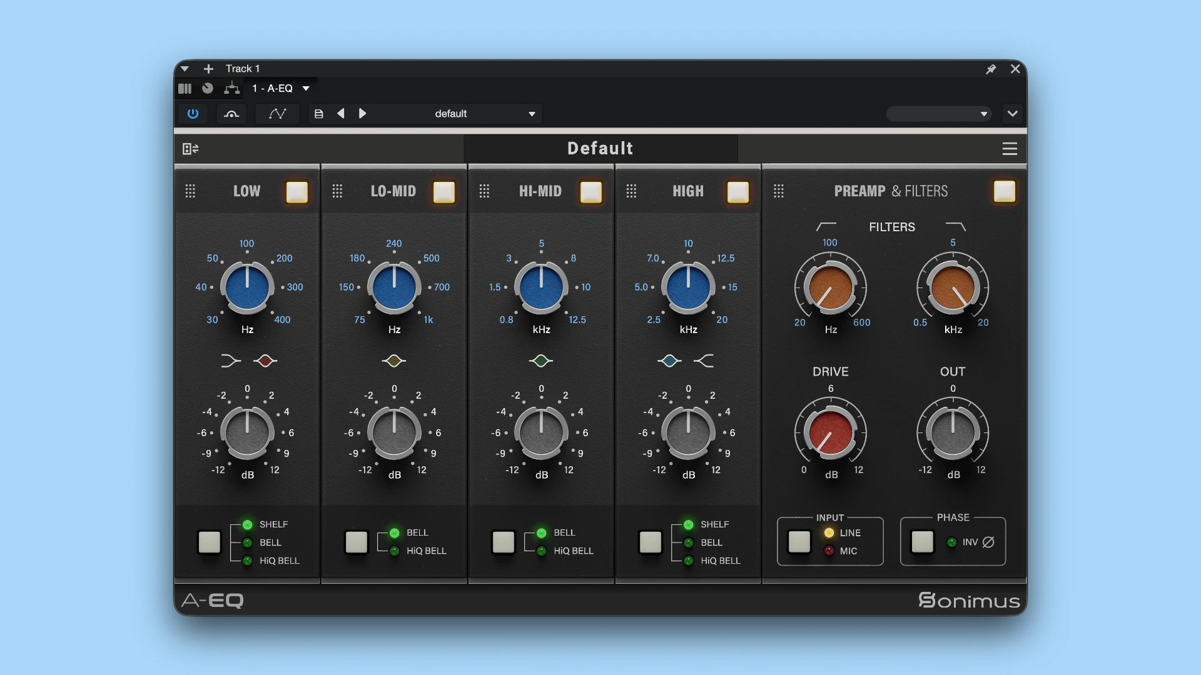Toggle the HIGH band enable button
This screenshot has width=1201, height=675.
(x=738, y=192)
